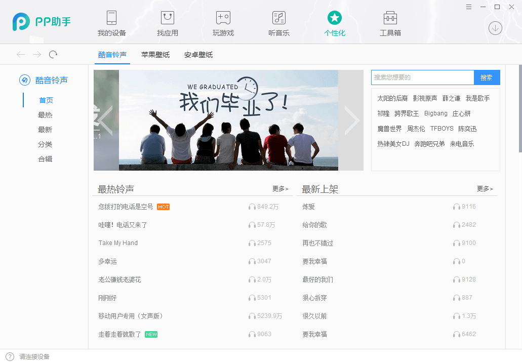Search the 薛之谦 keyword
This screenshot has width=522, height=362.
(452, 98)
